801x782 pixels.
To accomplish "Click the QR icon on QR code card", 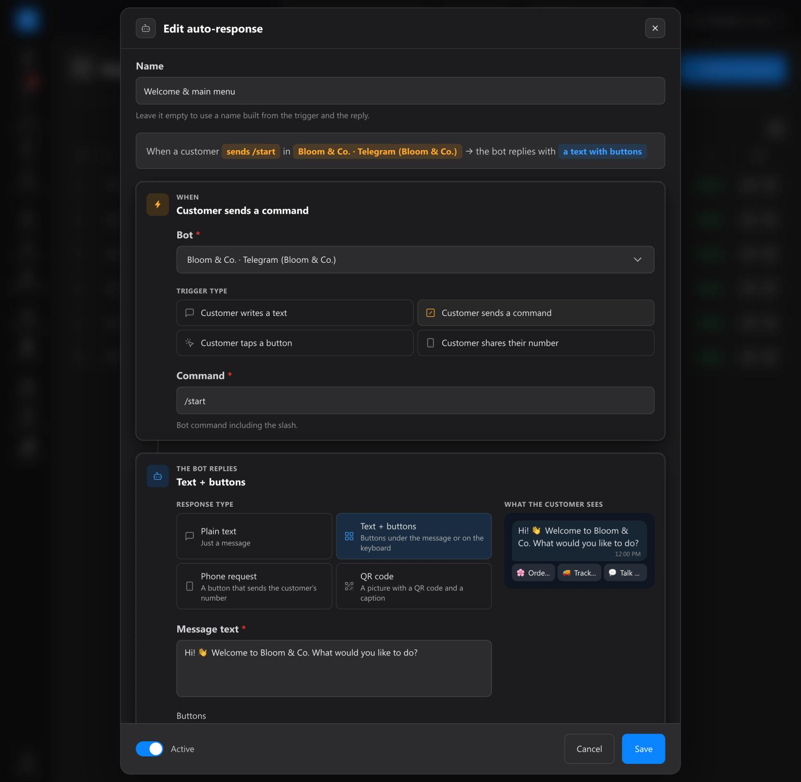I will click(349, 586).
